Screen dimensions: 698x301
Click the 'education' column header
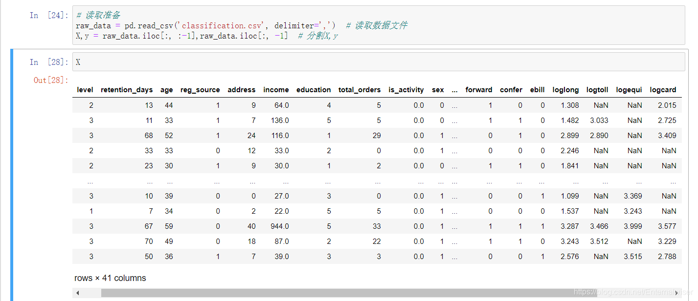click(314, 90)
